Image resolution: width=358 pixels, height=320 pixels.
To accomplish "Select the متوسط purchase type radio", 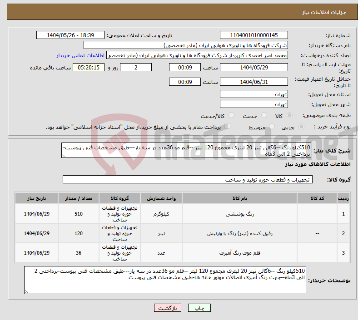I will (x=272, y=127).
